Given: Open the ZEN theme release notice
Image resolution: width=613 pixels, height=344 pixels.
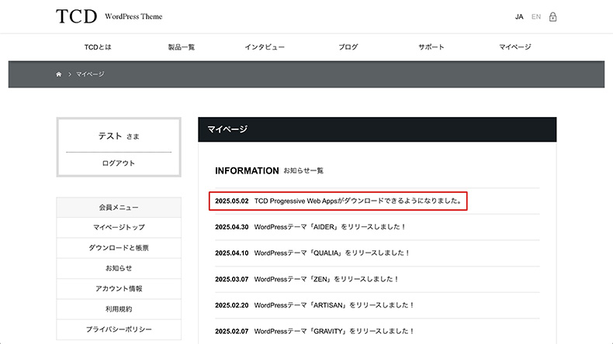Looking at the screenshot, I should click(327, 279).
